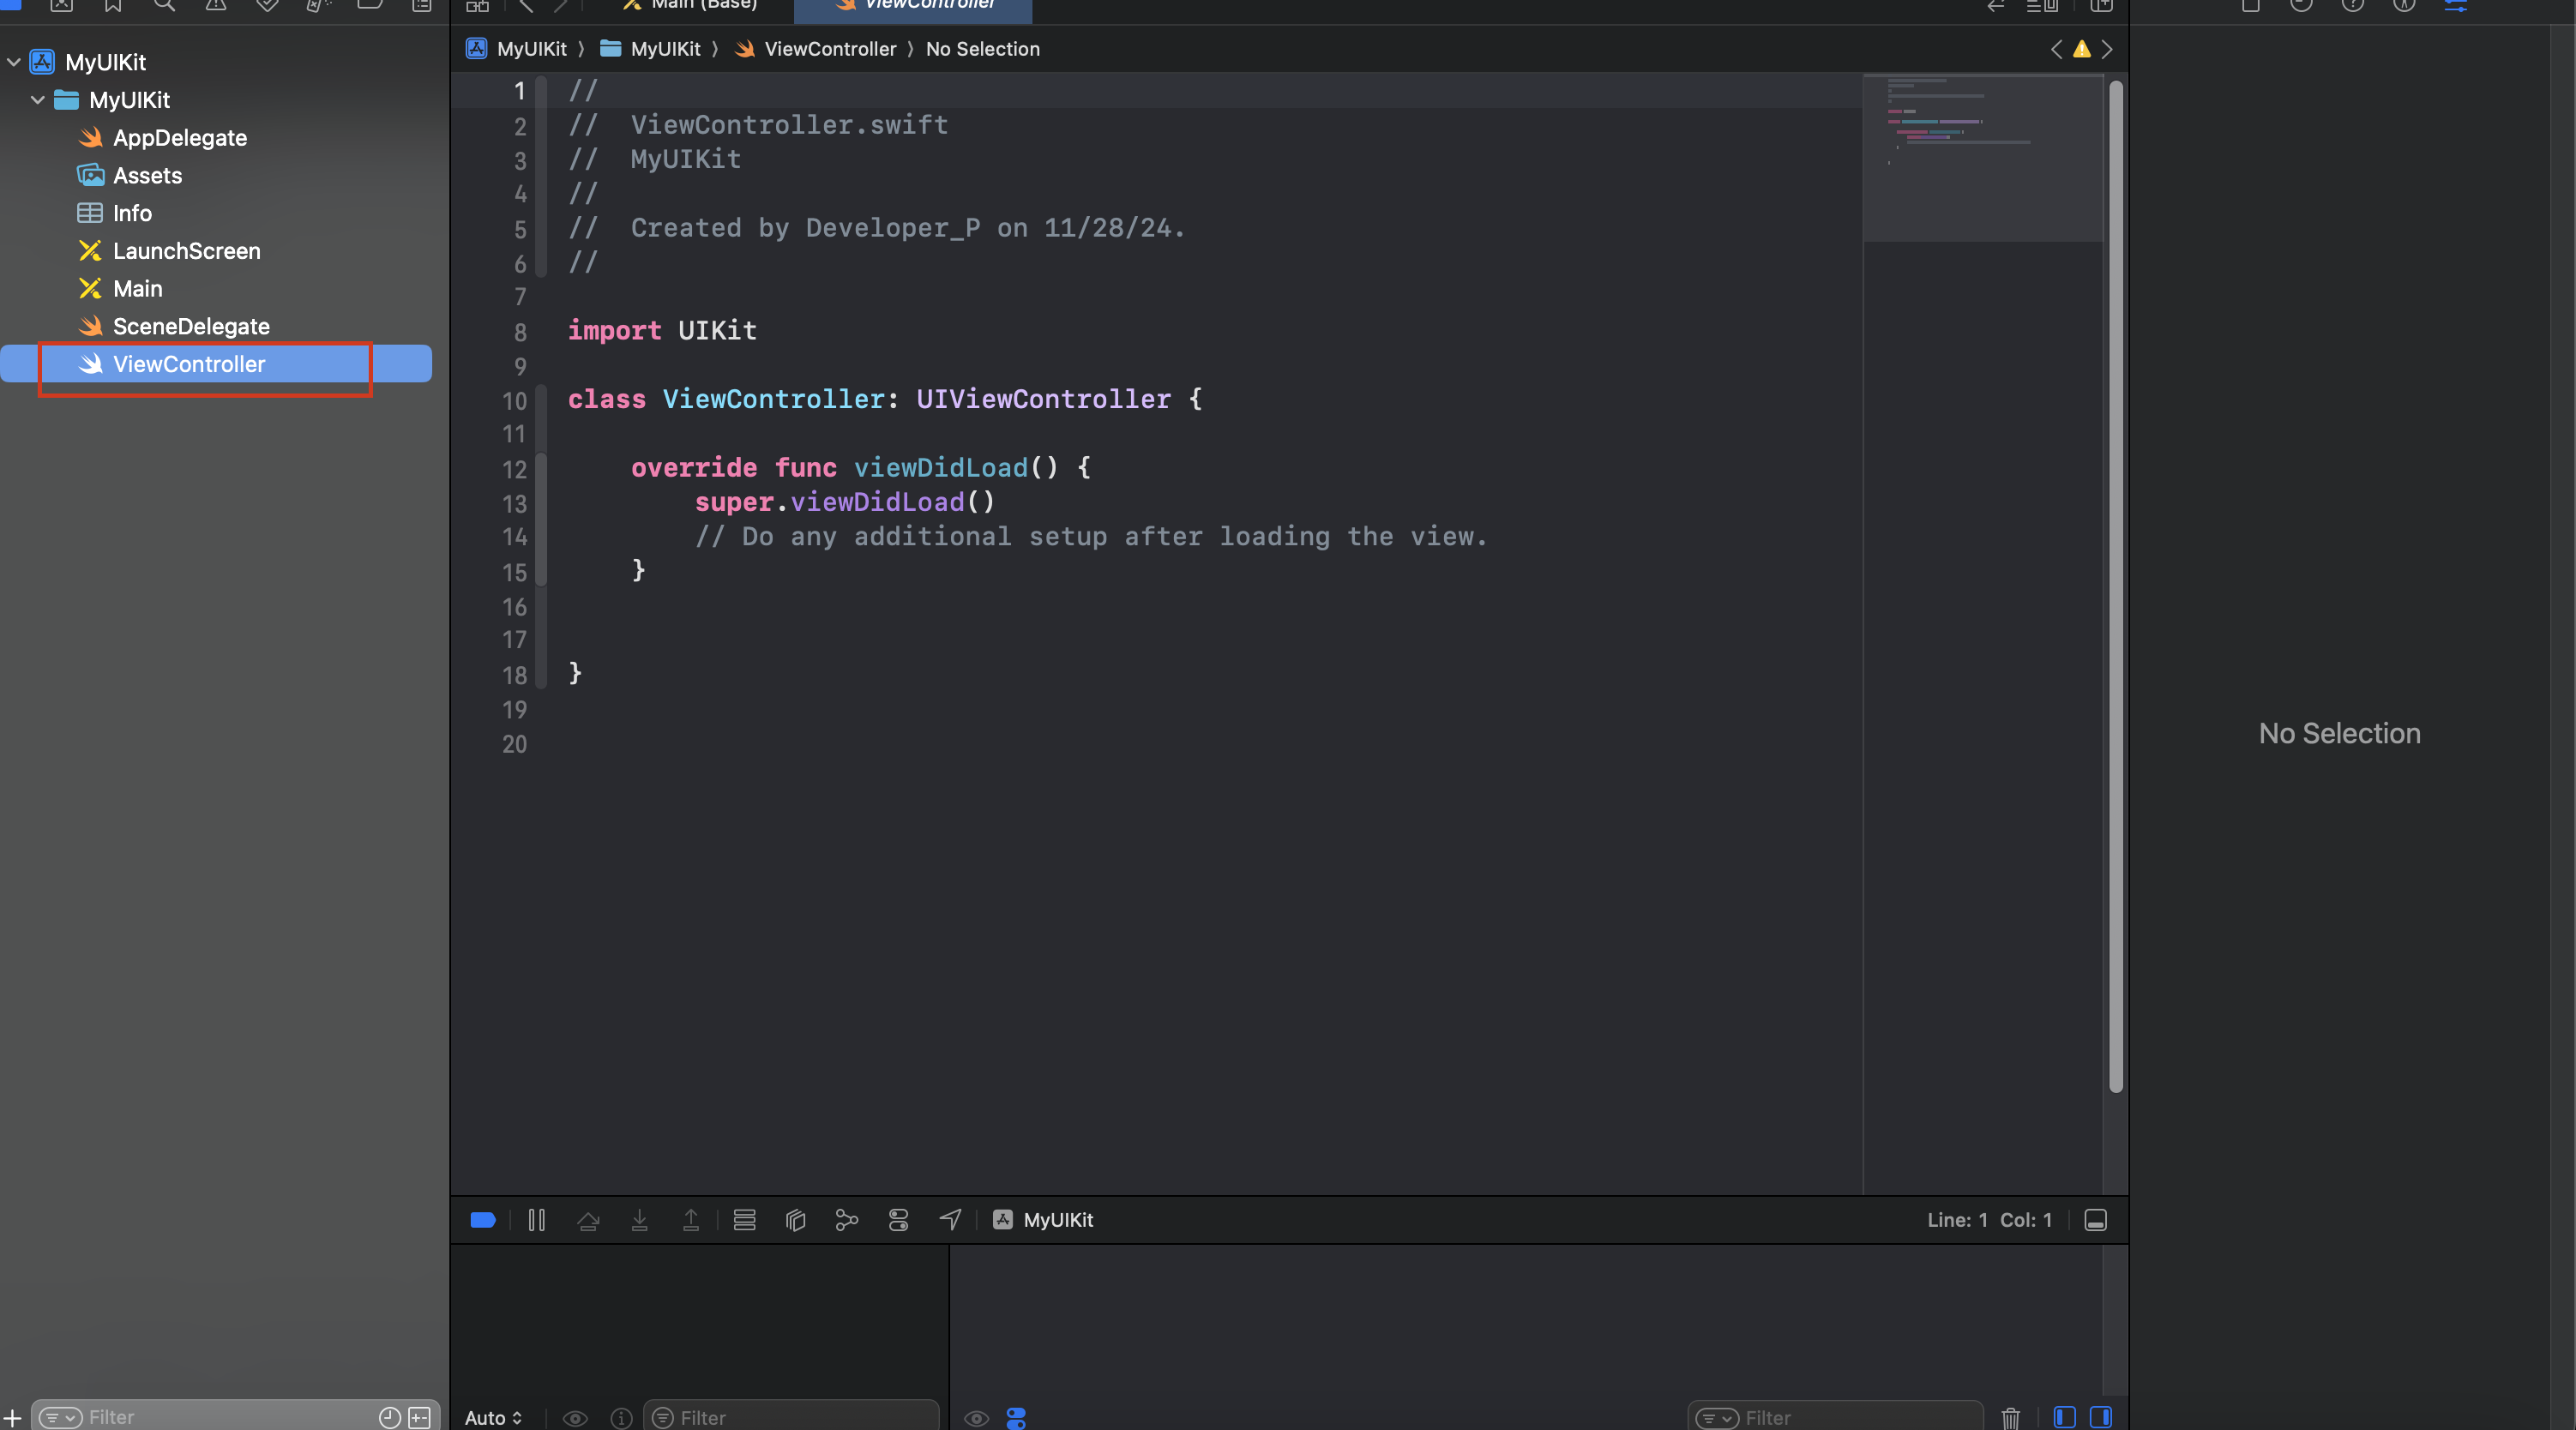Viewport: 2576px width, 1430px height.
Task: Select AppDelegate in the project navigator
Action: point(179,138)
